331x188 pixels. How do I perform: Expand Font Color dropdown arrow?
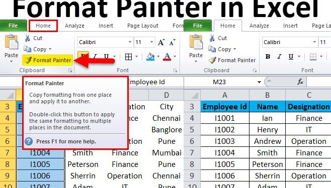(x=175, y=56)
